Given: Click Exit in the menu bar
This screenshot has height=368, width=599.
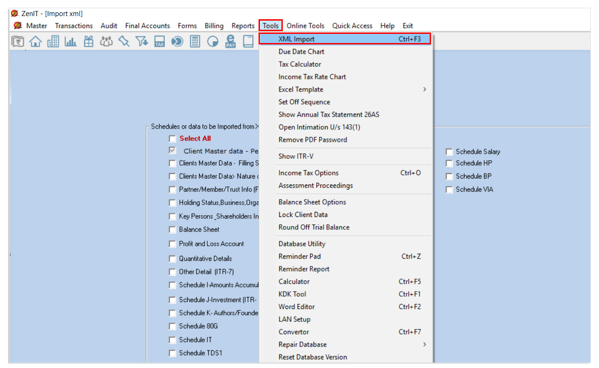Looking at the screenshot, I should (408, 26).
